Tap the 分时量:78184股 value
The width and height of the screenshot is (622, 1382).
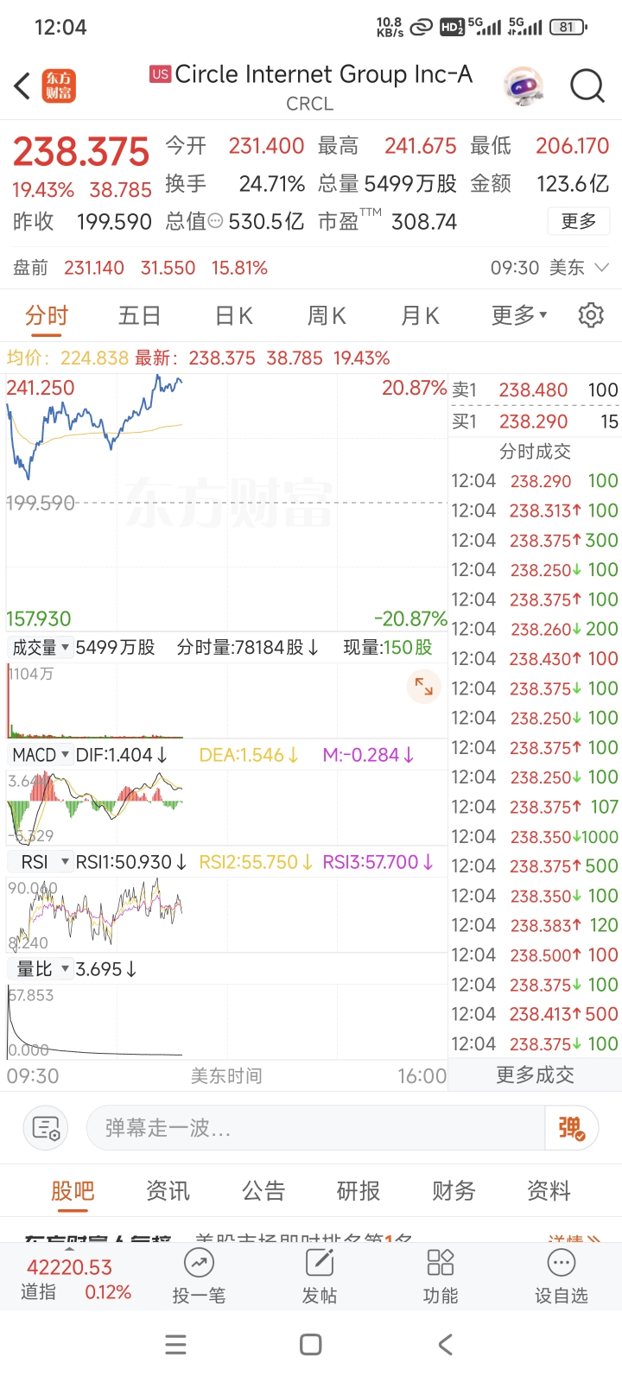247,647
